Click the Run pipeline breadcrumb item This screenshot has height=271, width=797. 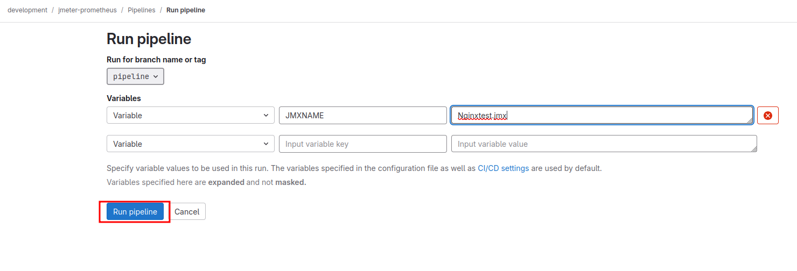(x=186, y=10)
